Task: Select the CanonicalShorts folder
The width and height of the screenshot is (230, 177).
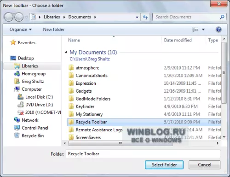Action: tap(88, 76)
